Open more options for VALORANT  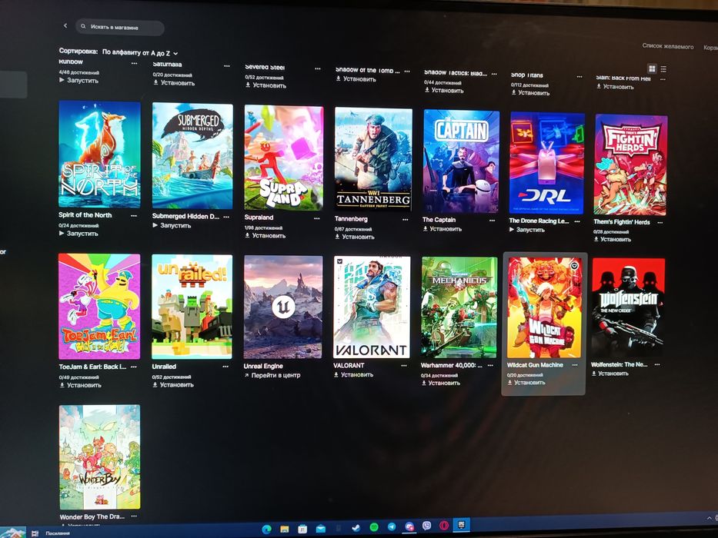point(404,366)
